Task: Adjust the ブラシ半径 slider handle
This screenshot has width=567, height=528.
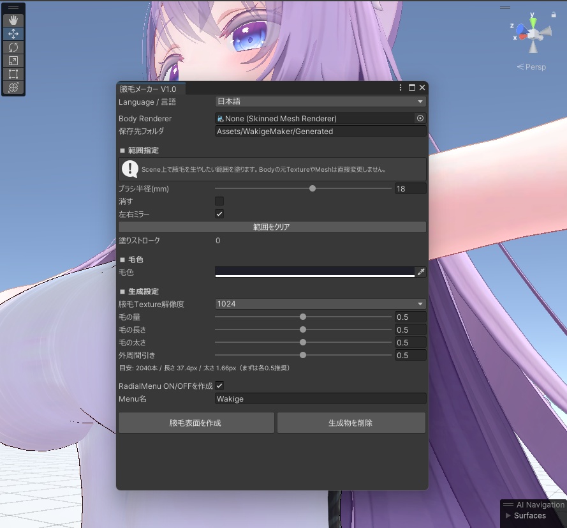Action: point(313,188)
